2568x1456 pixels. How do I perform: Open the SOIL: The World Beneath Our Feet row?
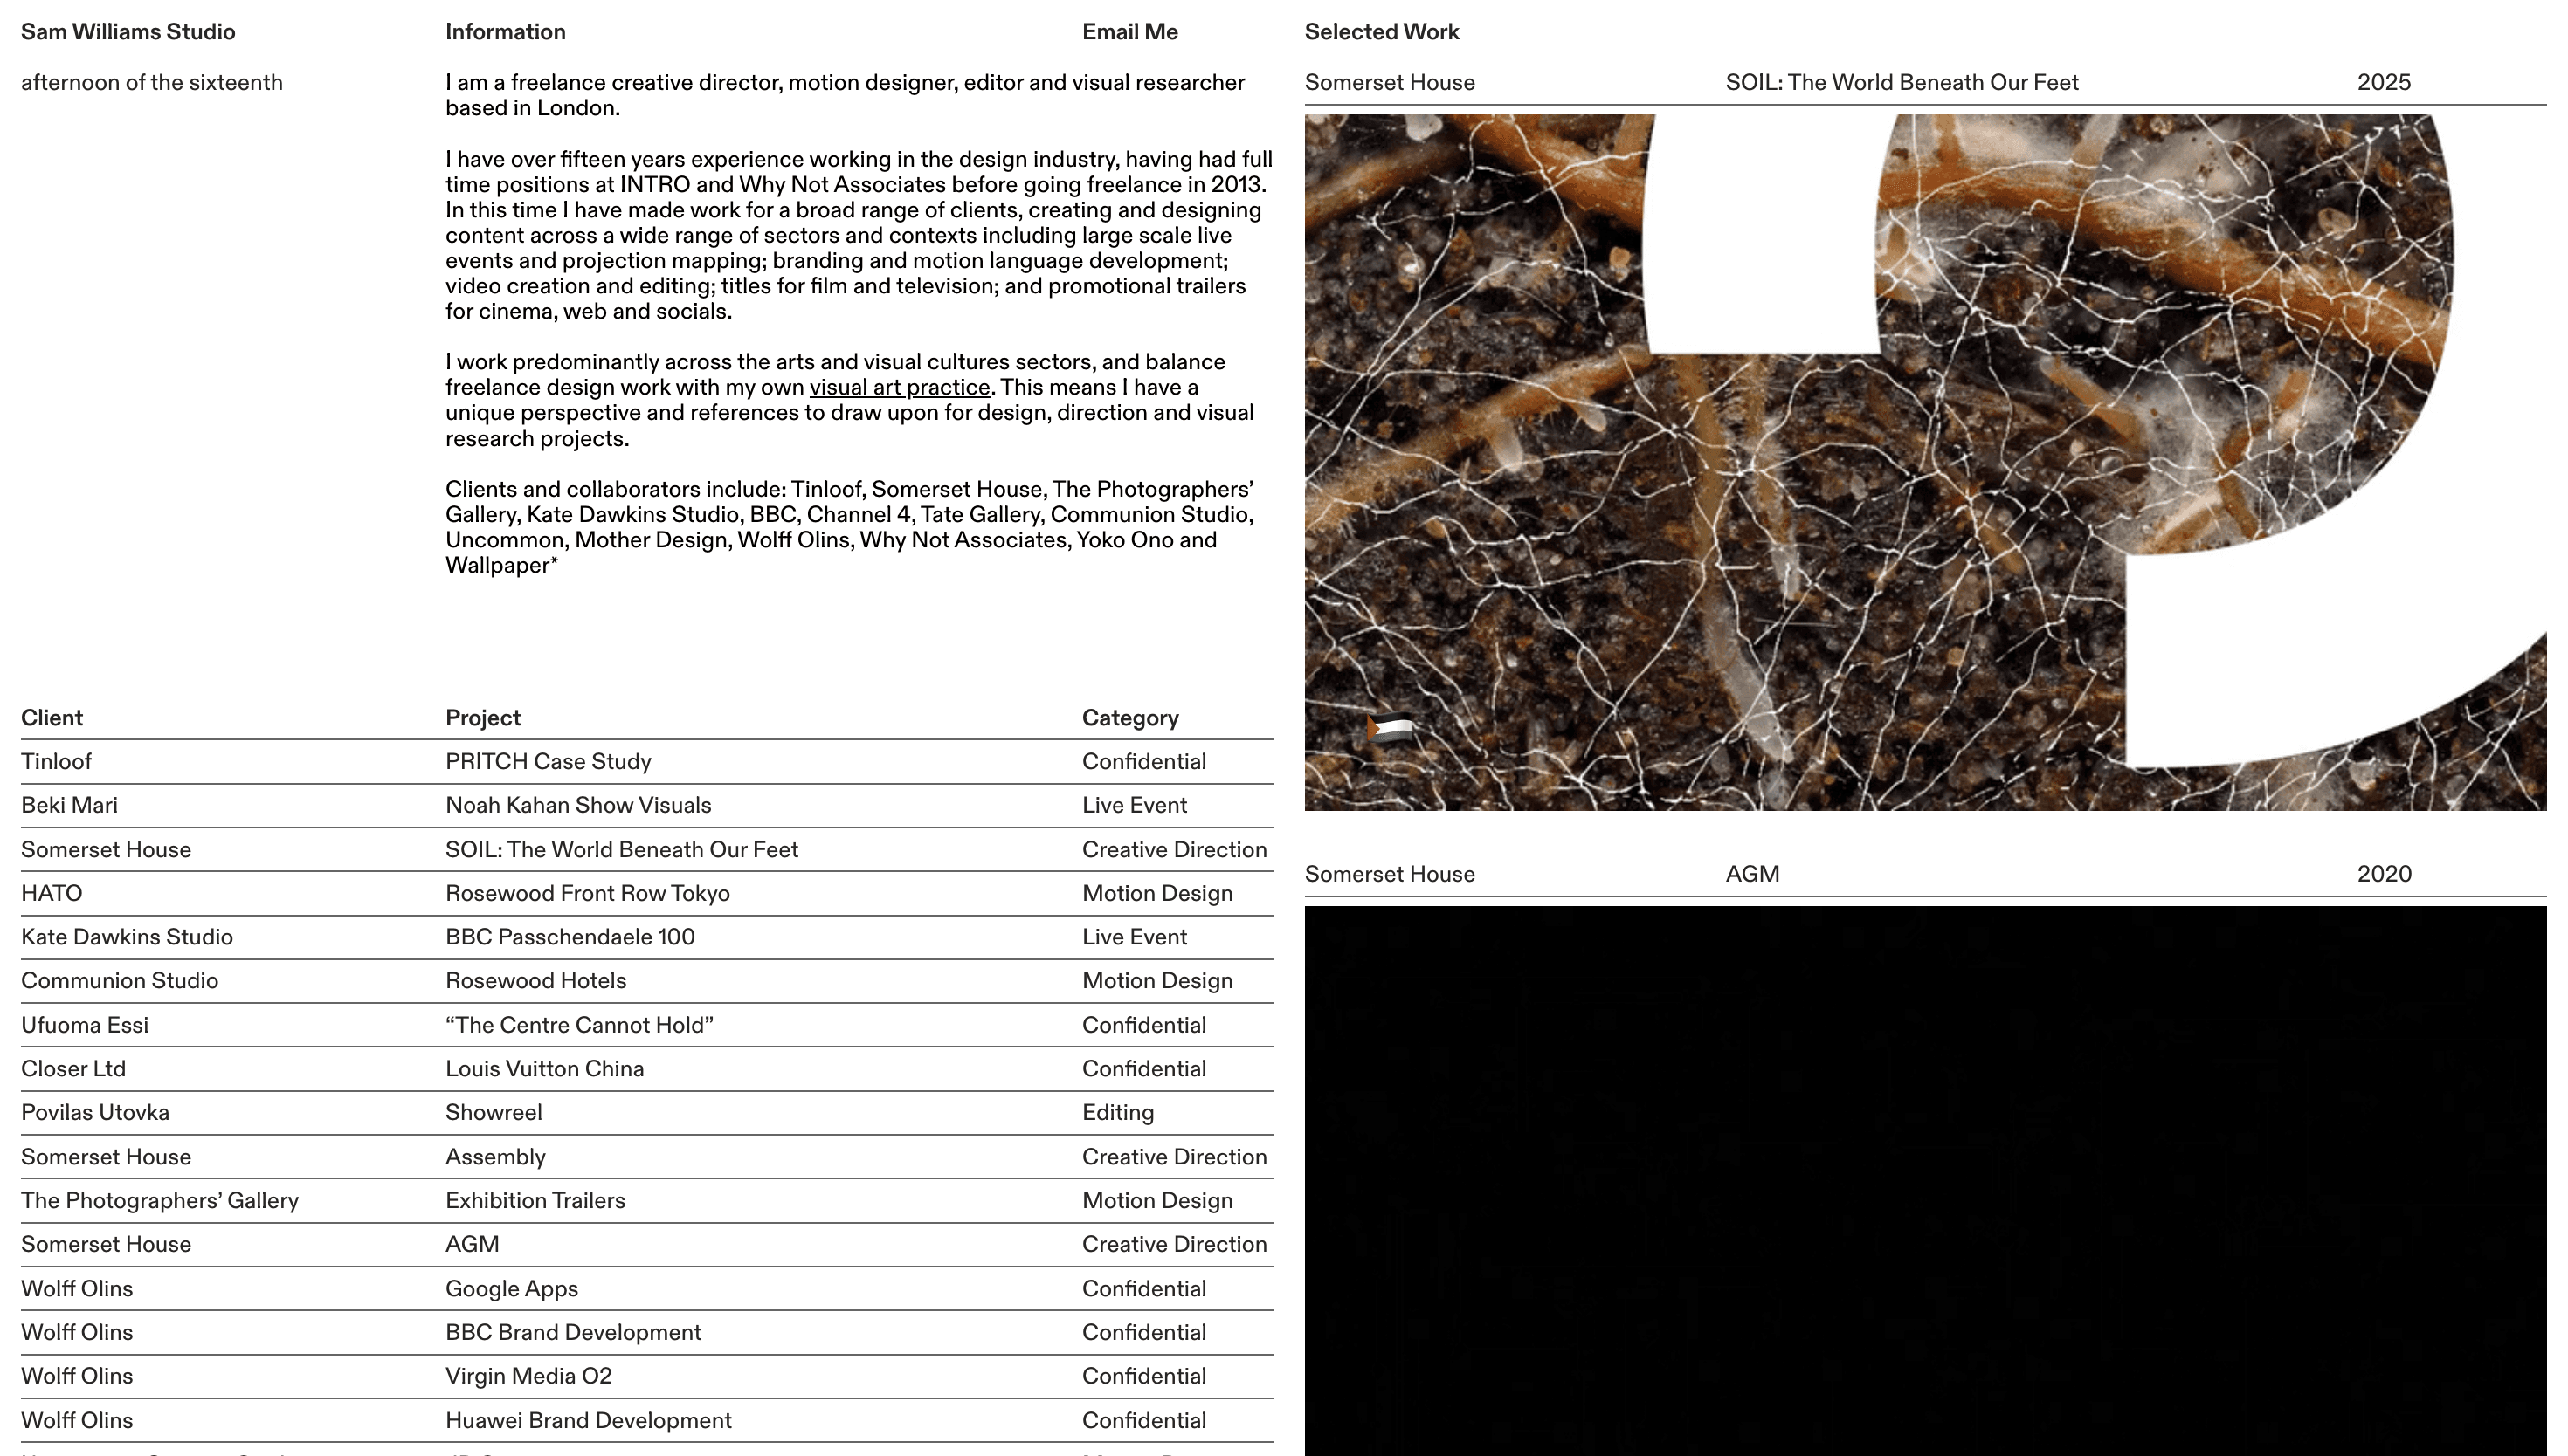pos(622,849)
